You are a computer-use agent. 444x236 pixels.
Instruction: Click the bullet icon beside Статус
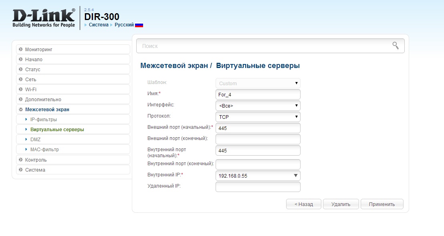point(21,69)
